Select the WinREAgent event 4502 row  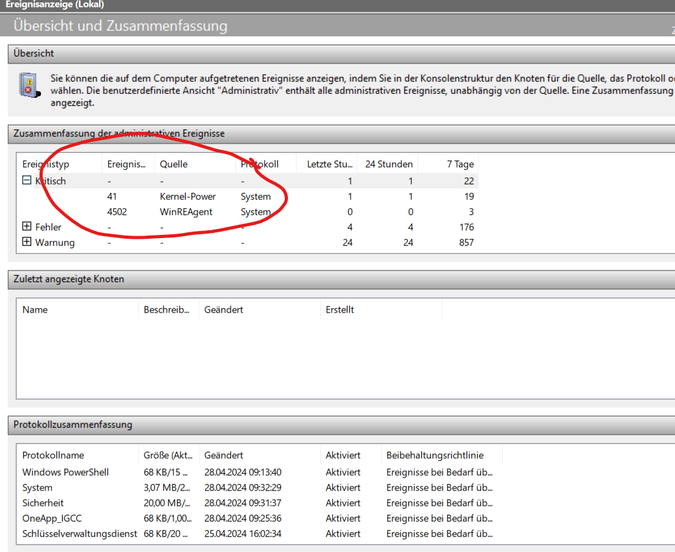pos(247,212)
